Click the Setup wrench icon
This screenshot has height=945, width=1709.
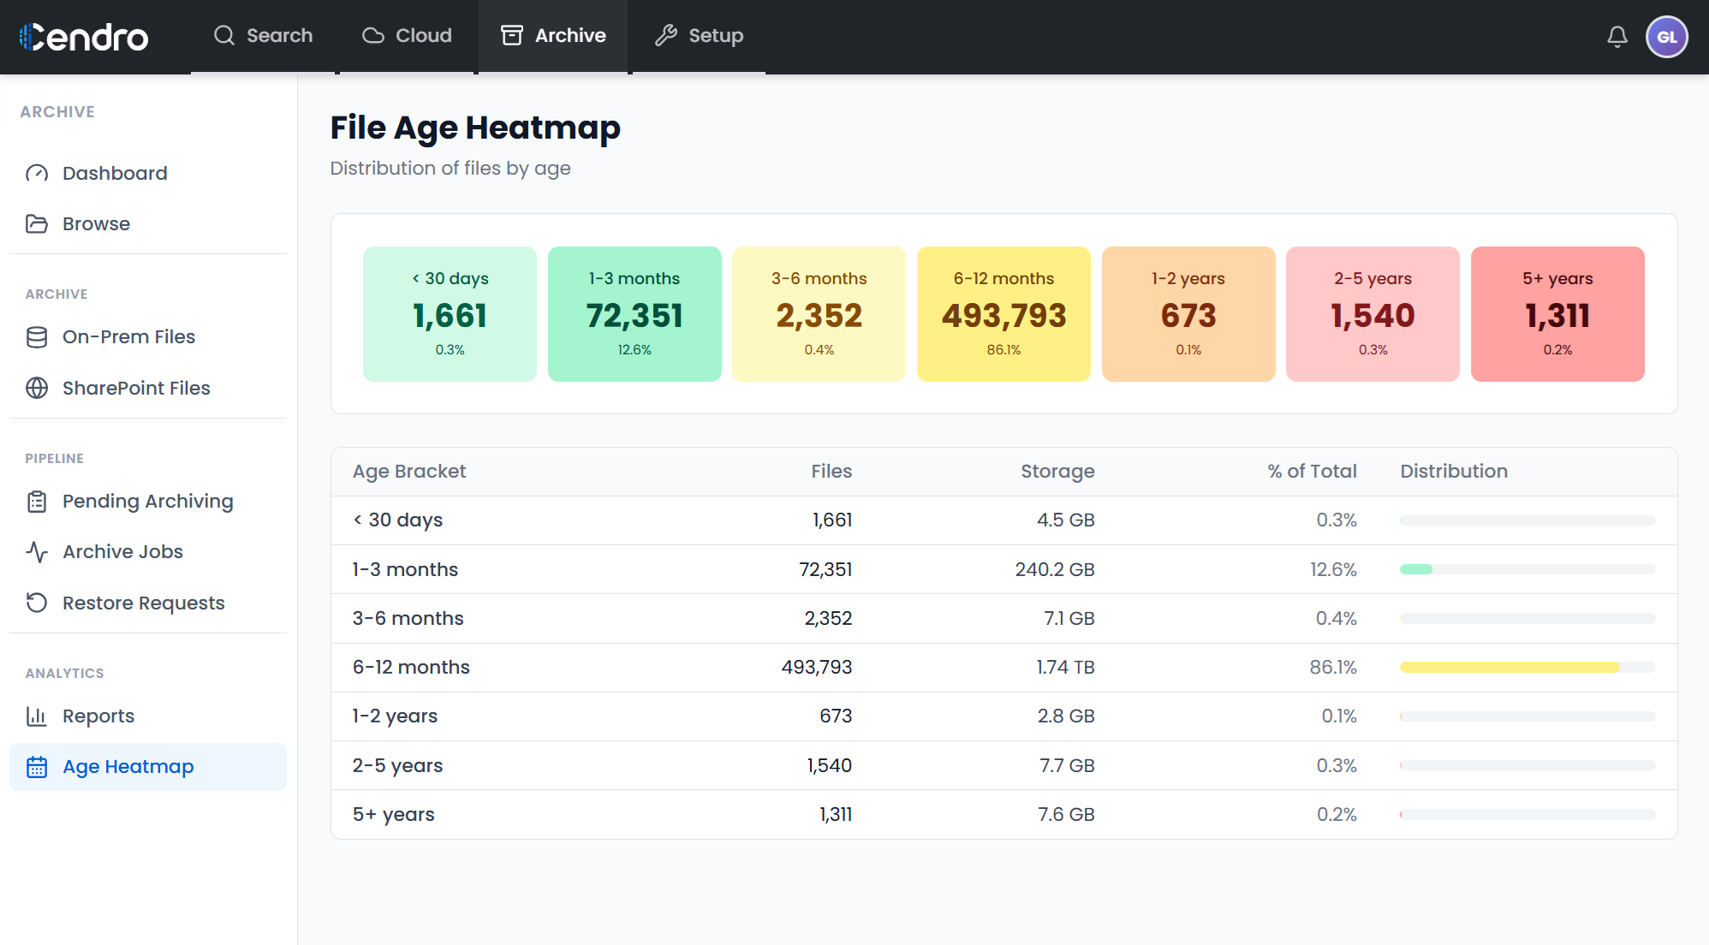point(666,35)
